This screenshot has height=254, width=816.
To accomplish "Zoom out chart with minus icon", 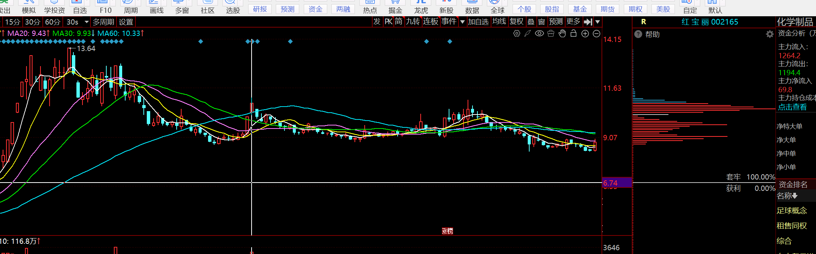I will click(597, 34).
